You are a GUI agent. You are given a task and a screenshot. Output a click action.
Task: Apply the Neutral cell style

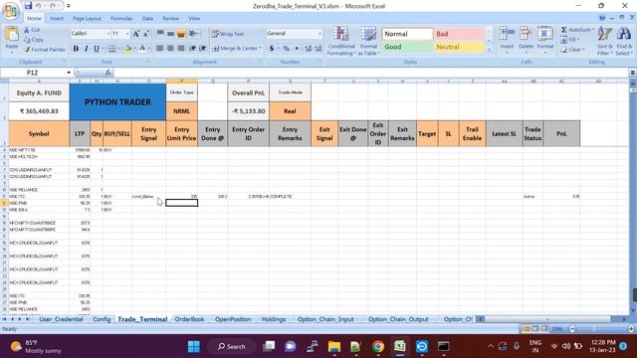click(x=460, y=47)
